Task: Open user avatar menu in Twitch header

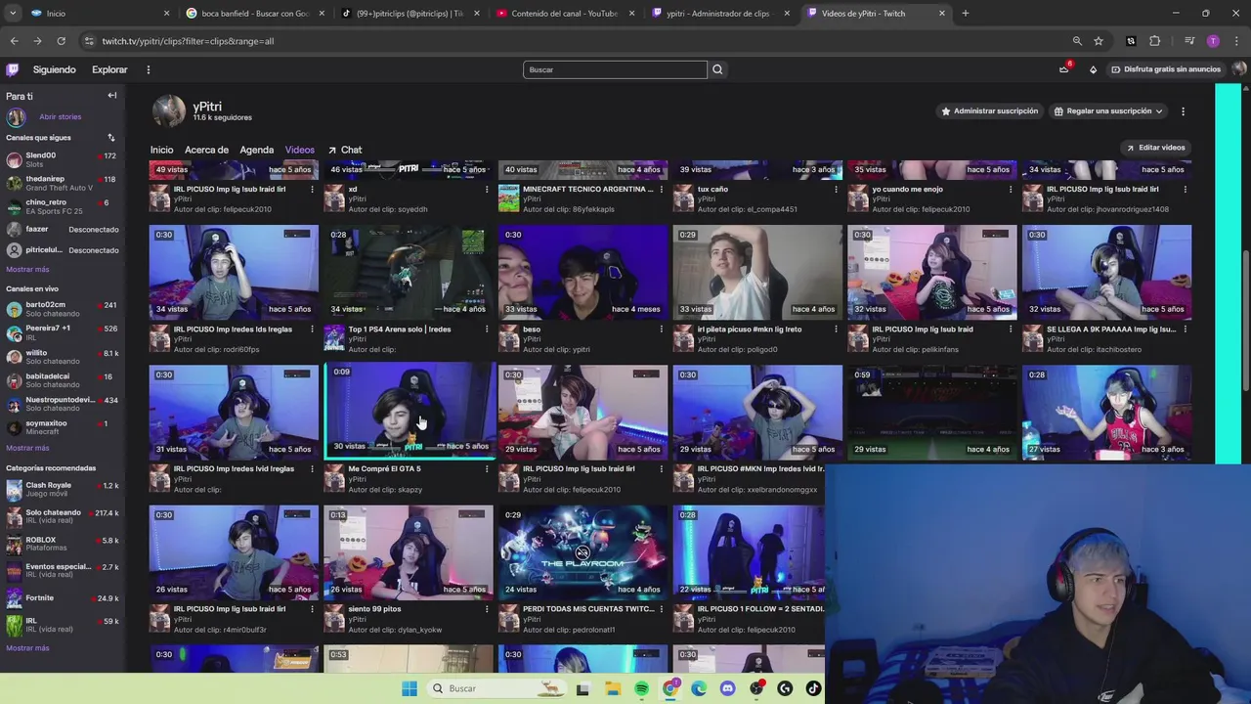Action: [1239, 69]
